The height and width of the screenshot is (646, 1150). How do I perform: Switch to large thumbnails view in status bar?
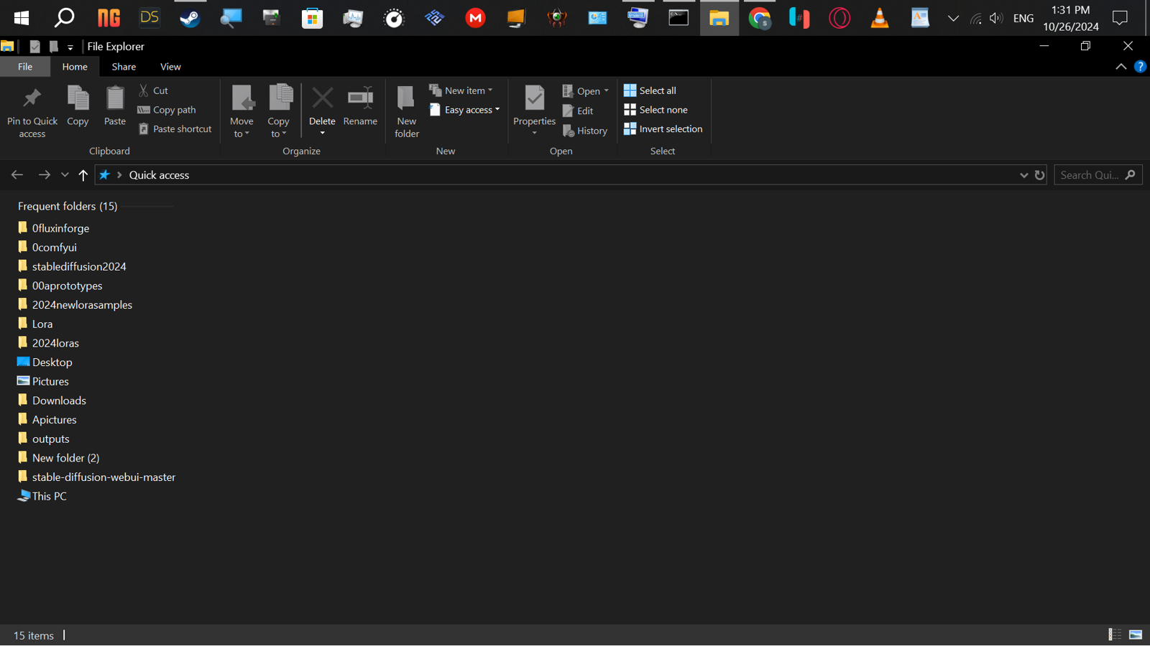[x=1136, y=635]
